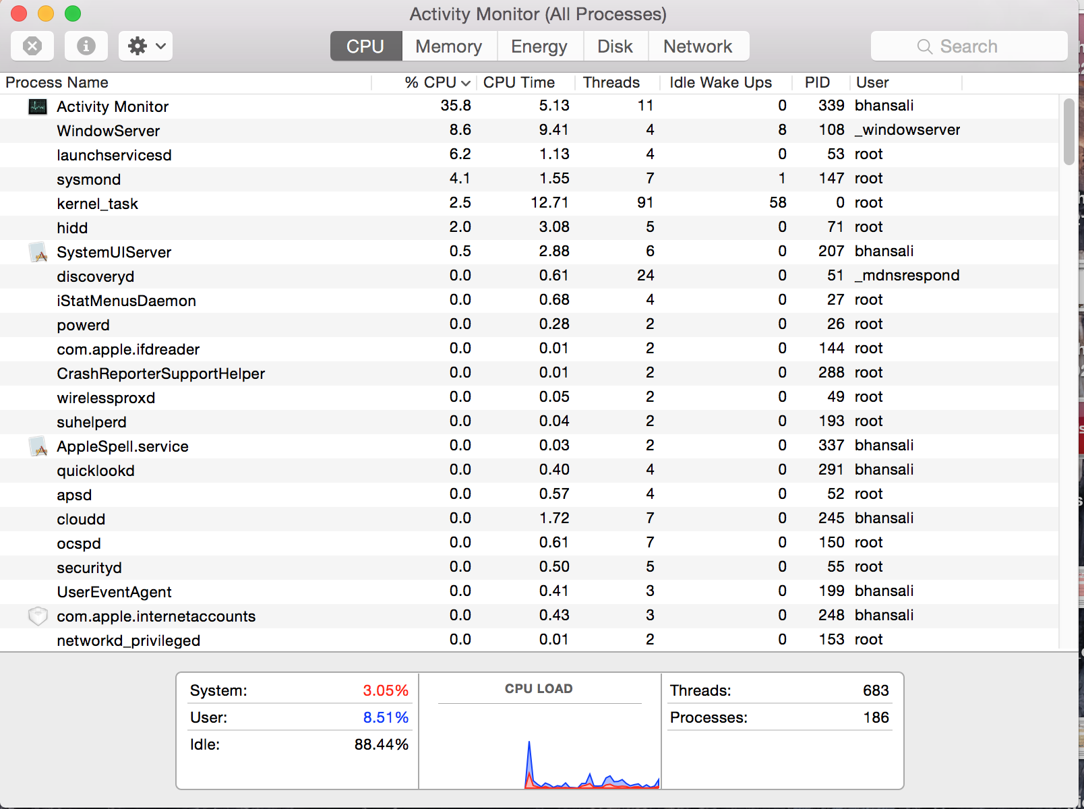1084x809 pixels.
Task: Switch to the Energy tab
Action: click(x=539, y=46)
